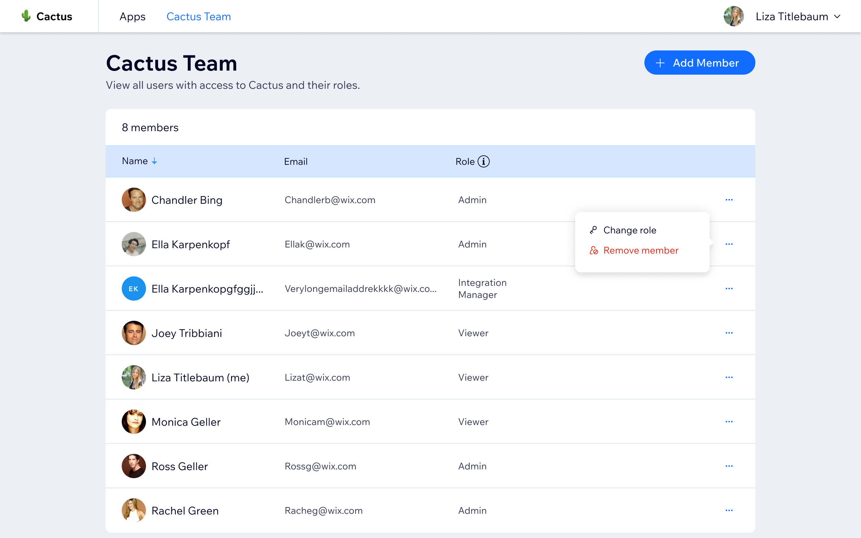Screen dimensions: 861x538
Task: Click the Add Member button
Action: pos(700,63)
